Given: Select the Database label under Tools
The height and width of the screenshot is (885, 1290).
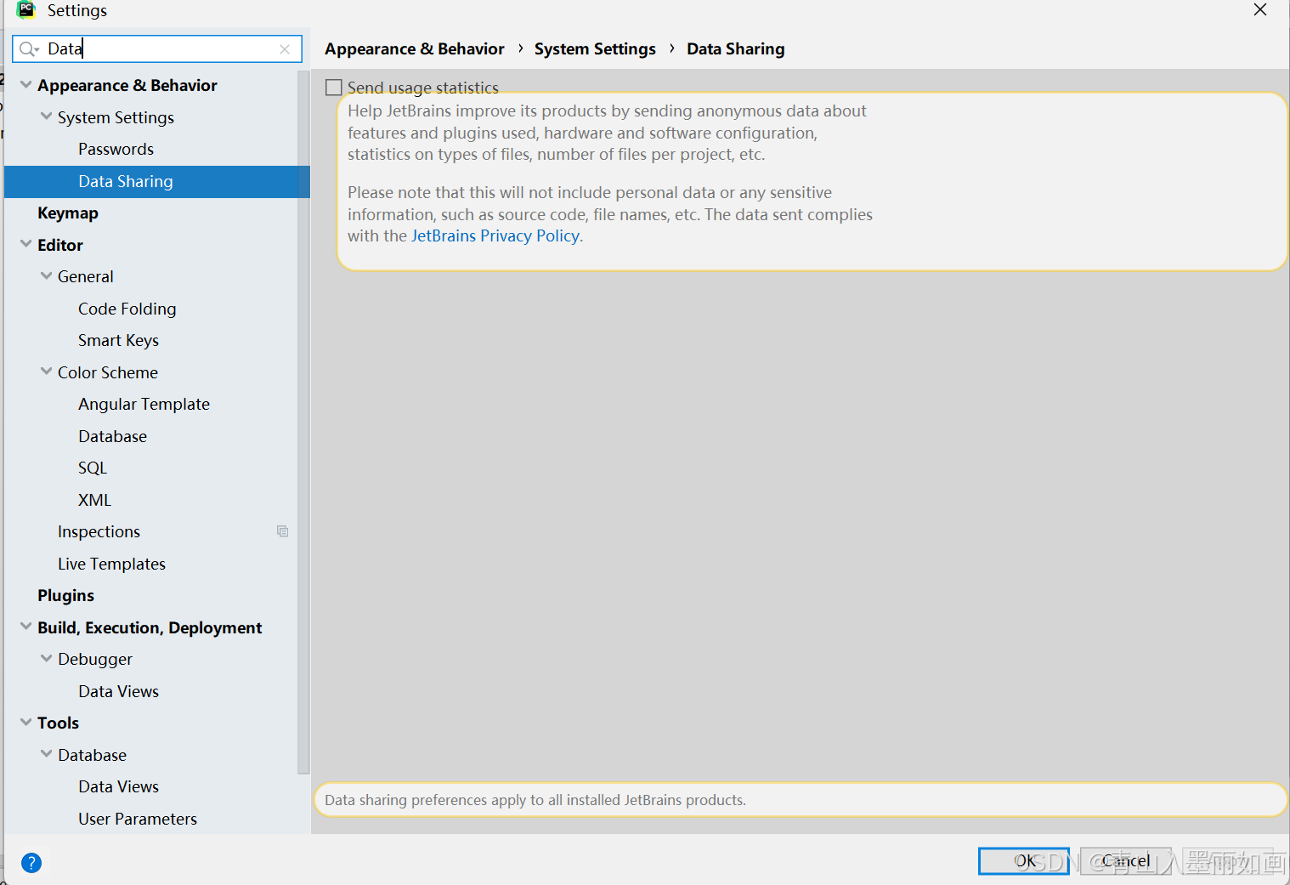Looking at the screenshot, I should coord(93,755).
